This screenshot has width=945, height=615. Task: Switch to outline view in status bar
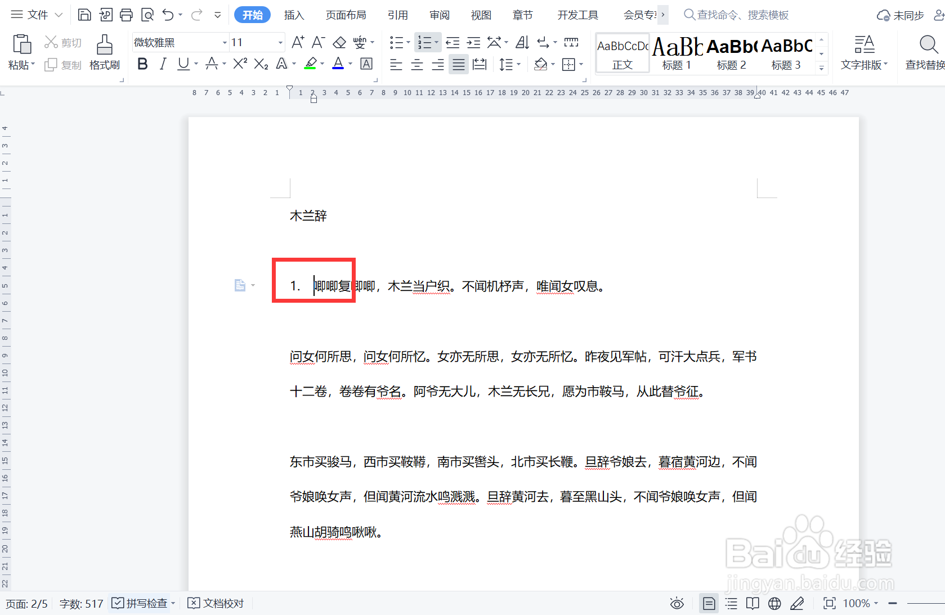[731, 604]
